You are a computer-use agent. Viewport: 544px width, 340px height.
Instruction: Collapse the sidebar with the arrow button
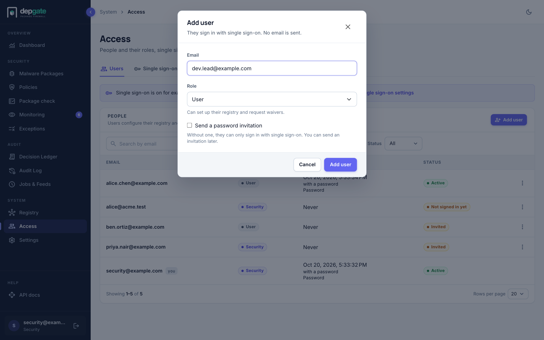click(x=91, y=12)
